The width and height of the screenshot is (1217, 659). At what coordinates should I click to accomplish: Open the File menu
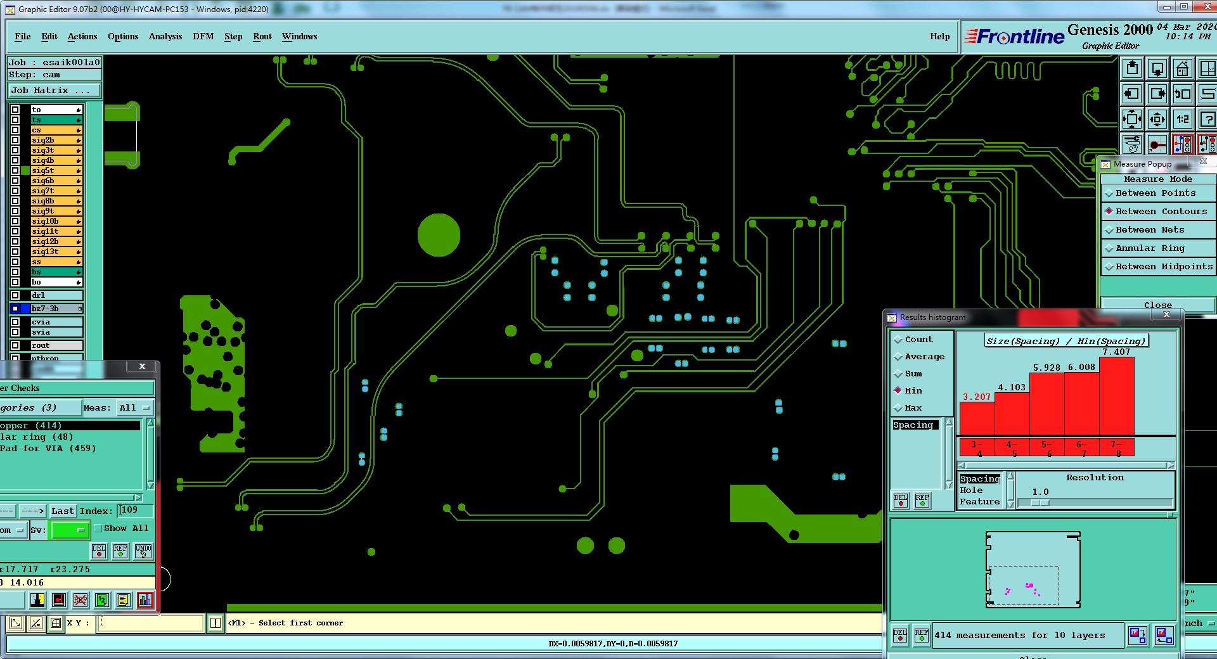23,37
